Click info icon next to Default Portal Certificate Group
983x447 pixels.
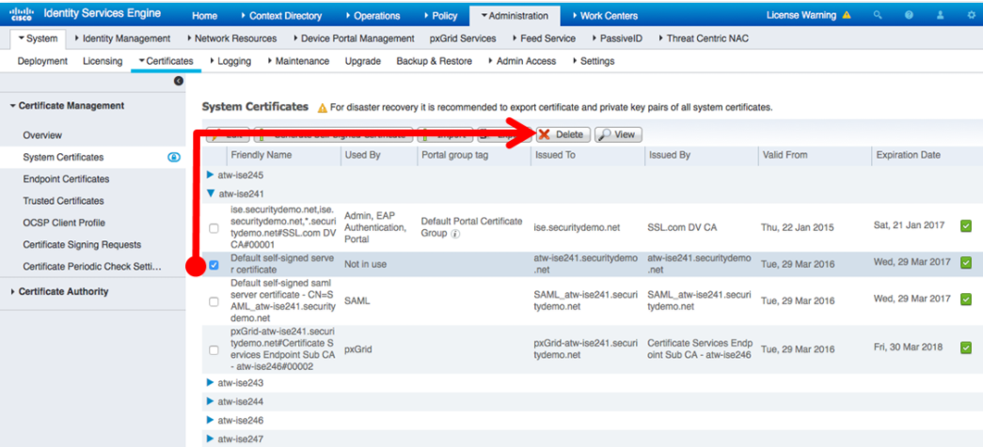pos(455,234)
